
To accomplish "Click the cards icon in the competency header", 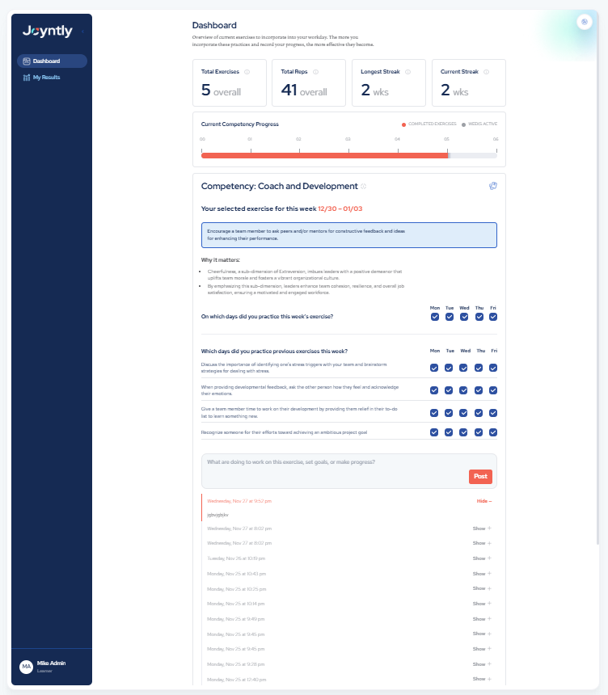I will pyautogui.click(x=492, y=186).
